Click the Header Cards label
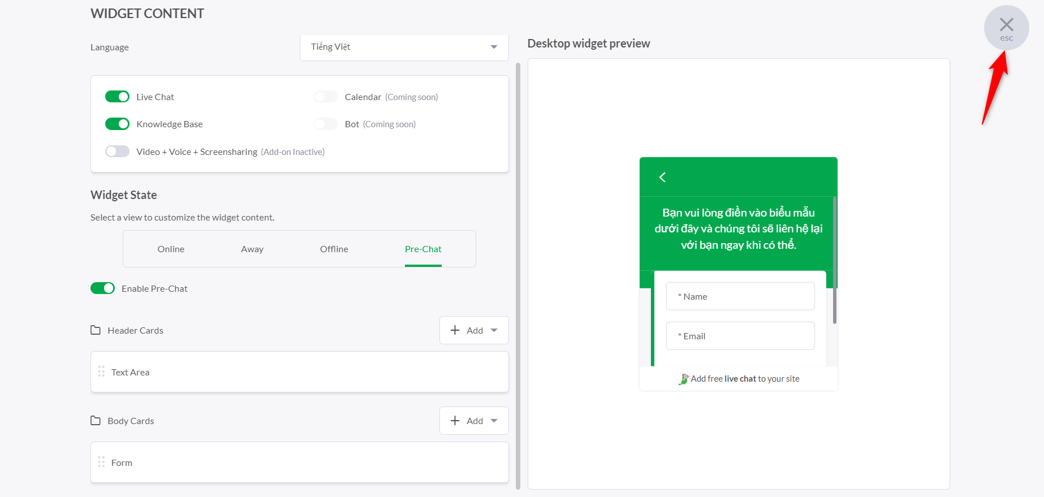This screenshot has height=497, width=1044. click(x=135, y=330)
